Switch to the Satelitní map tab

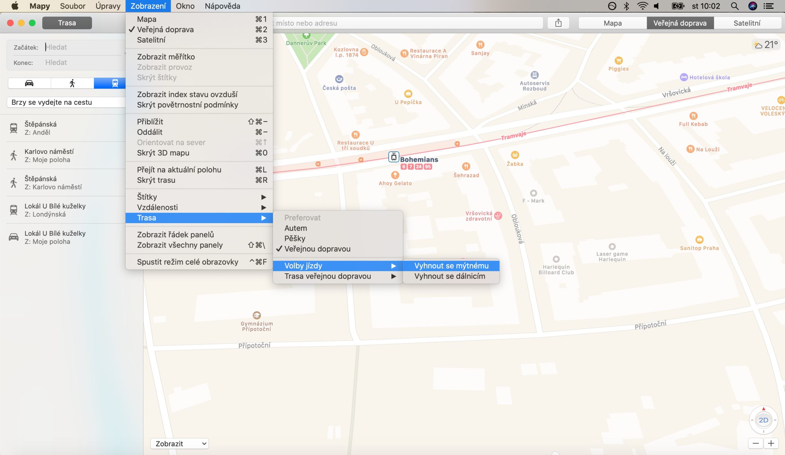pos(747,23)
